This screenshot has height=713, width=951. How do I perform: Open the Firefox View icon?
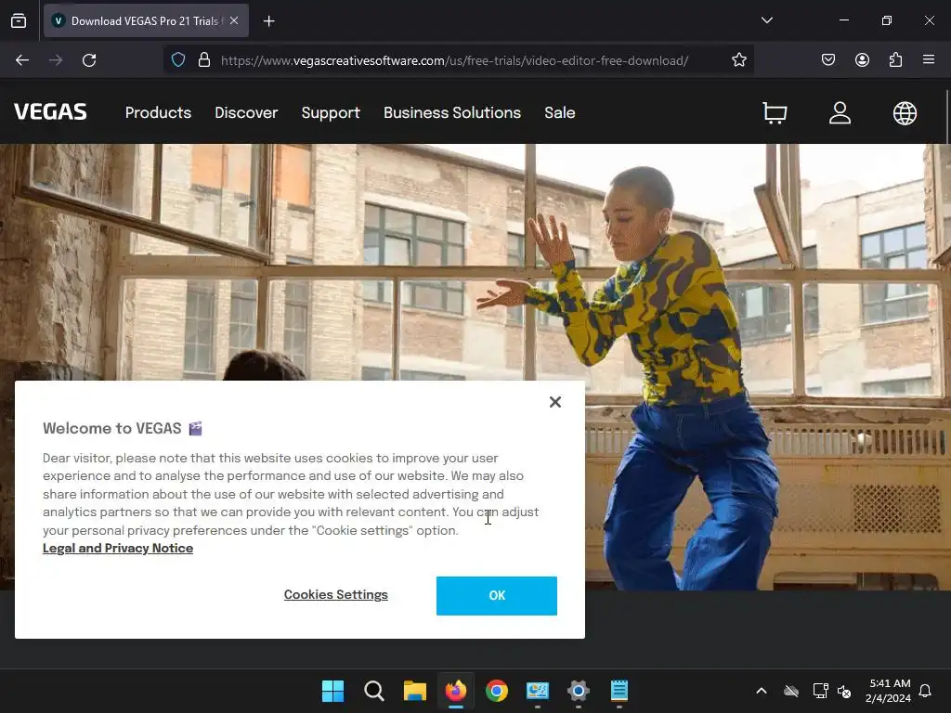point(19,21)
